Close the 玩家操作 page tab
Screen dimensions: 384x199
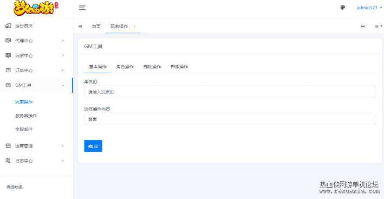[134, 27]
